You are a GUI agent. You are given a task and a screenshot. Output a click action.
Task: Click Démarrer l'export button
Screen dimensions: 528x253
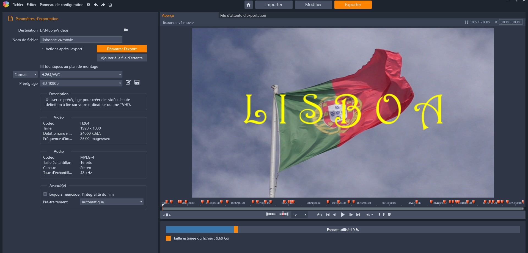[122, 49]
